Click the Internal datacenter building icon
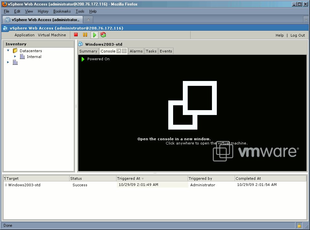The height and width of the screenshot is (230, 310). coord(22,57)
